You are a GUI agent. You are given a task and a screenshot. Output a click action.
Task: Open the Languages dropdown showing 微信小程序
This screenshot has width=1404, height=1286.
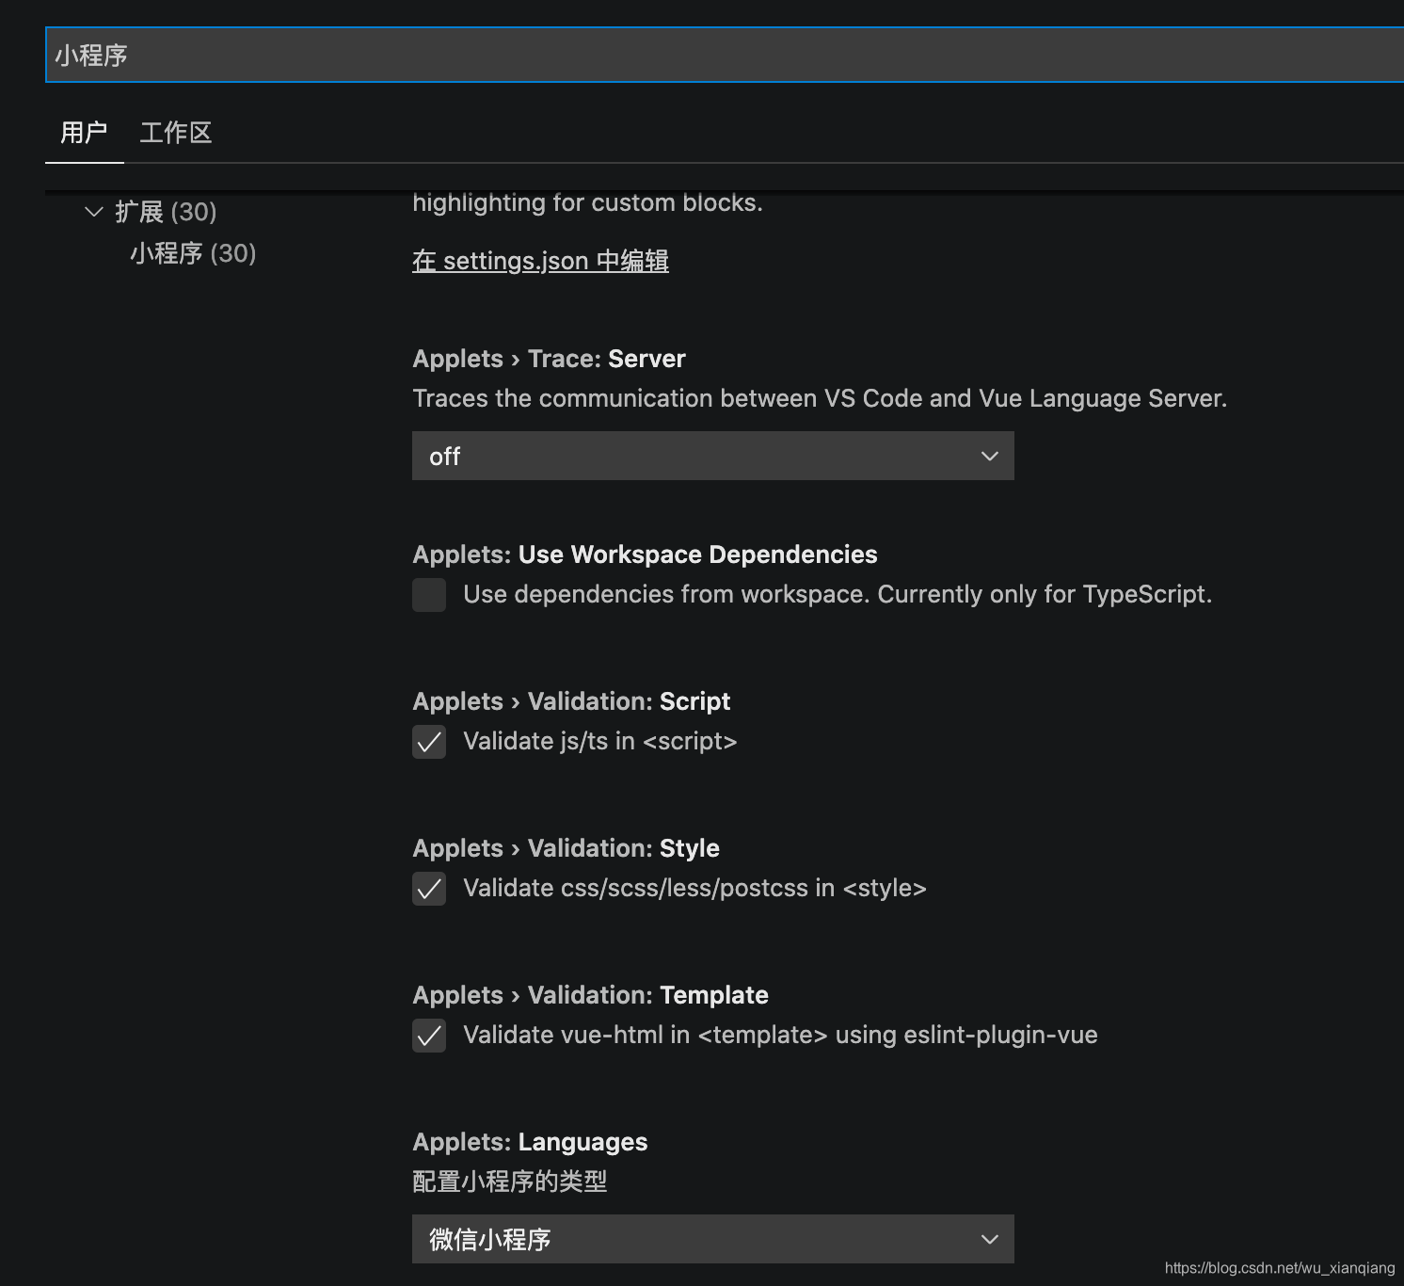tap(713, 1240)
